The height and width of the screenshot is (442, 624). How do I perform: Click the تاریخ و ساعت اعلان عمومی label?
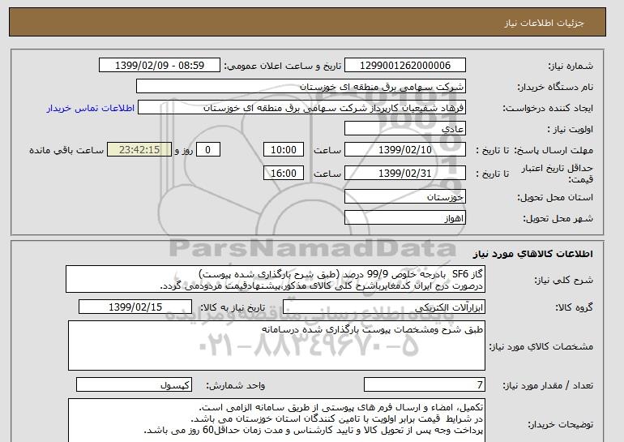[x=283, y=66]
